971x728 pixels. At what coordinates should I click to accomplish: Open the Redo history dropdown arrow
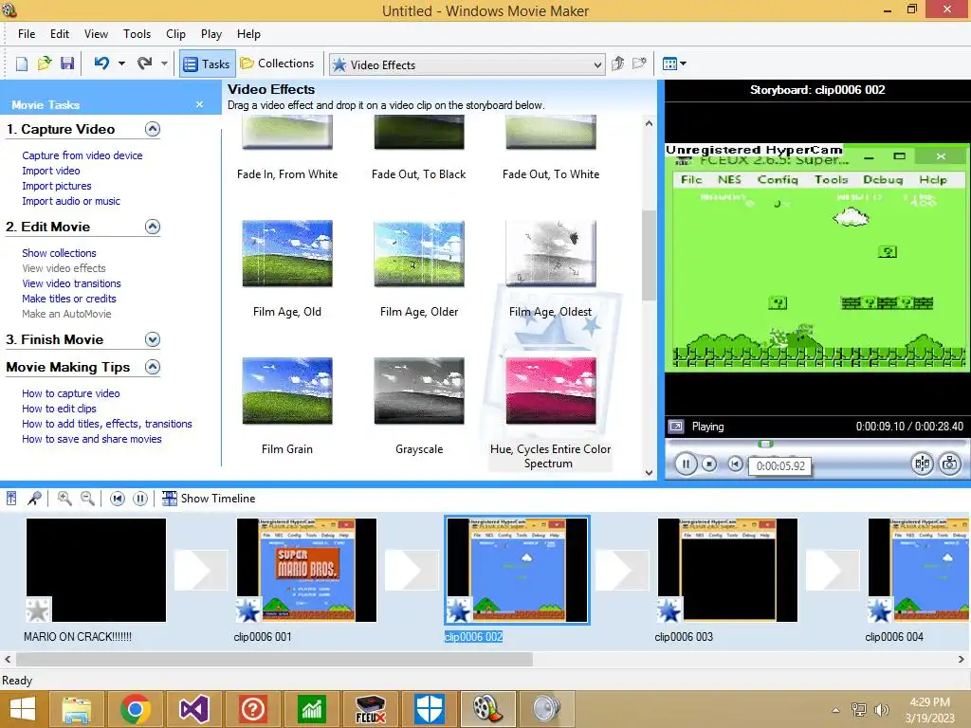164,64
